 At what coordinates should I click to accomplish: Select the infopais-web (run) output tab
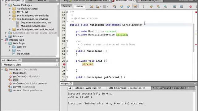86,88
